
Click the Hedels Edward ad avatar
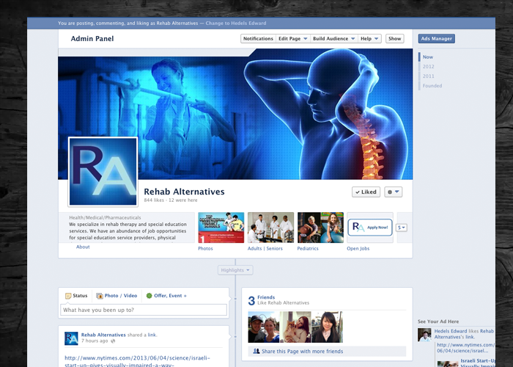pyautogui.click(x=424, y=335)
